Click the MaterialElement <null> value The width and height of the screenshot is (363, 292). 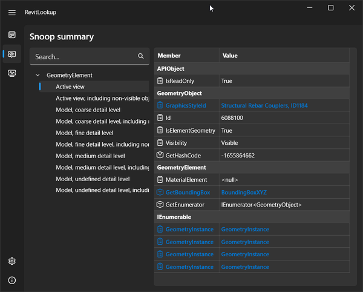click(229, 180)
